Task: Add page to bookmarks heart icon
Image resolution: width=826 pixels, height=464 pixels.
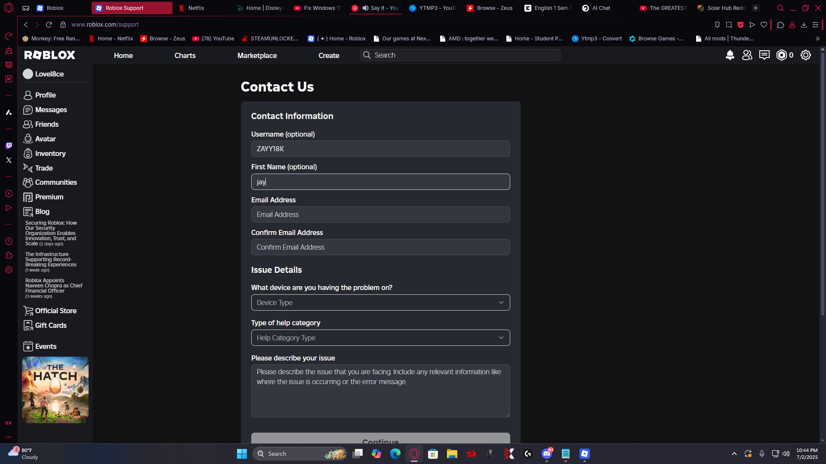Action: click(764, 24)
